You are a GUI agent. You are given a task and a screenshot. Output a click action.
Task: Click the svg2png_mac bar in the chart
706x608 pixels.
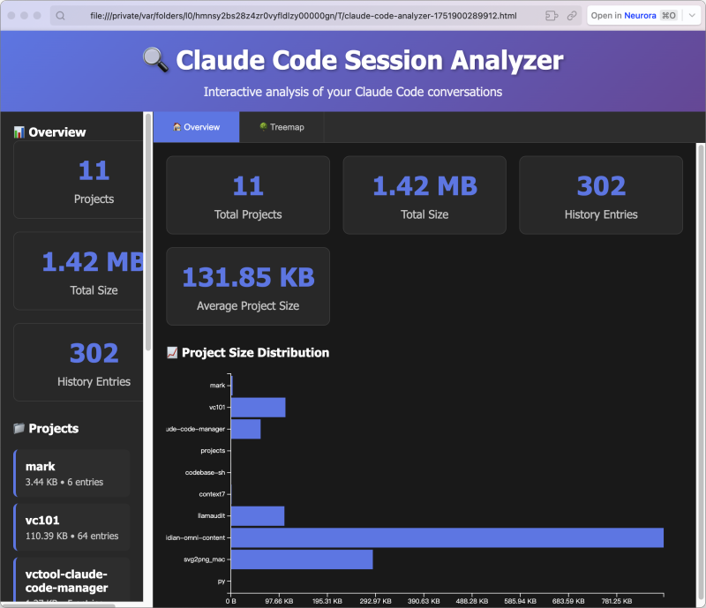(x=302, y=559)
